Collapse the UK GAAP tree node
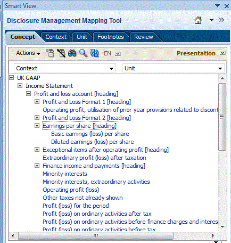Image resolution: width=231 pixels, height=243 pixels. tap(12, 78)
